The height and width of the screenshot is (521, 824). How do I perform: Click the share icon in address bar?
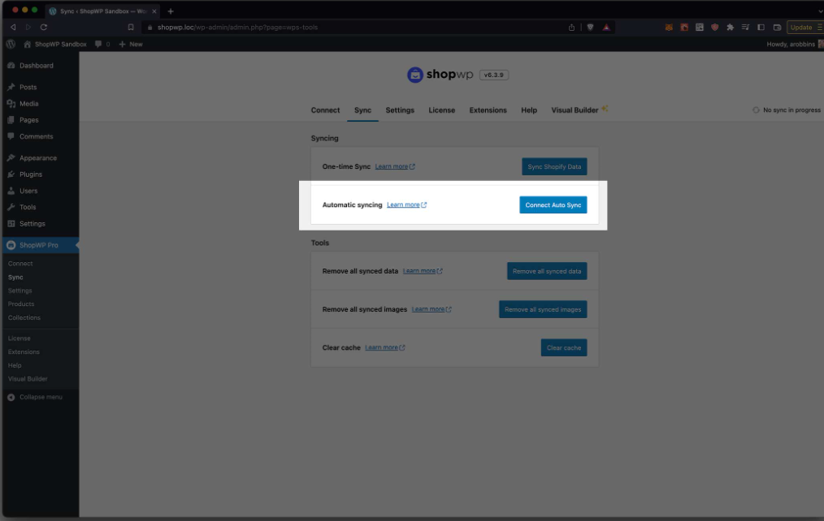click(571, 28)
